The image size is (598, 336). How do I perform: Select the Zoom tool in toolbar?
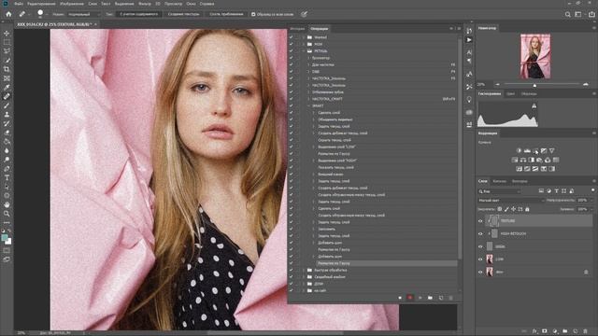[7, 214]
